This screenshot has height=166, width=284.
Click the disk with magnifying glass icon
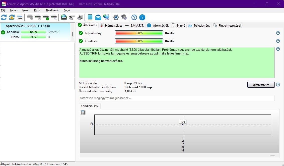point(54,17)
